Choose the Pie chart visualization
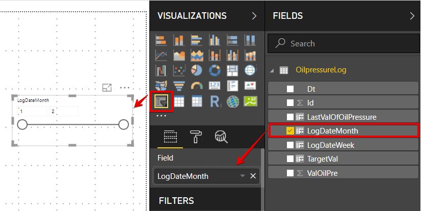The image size is (422, 211). click(x=197, y=70)
